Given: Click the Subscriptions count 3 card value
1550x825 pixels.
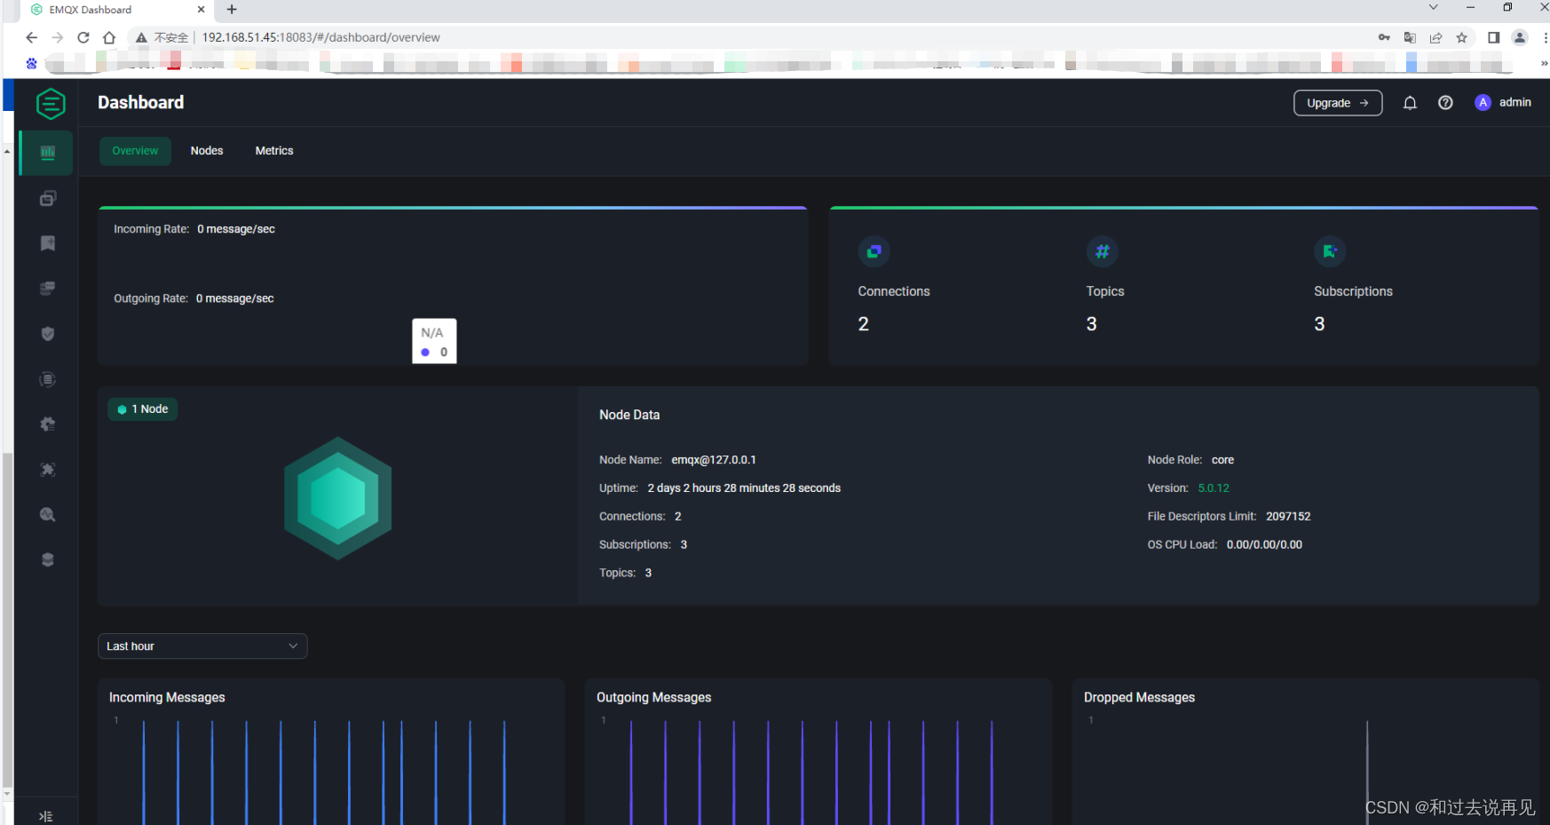Looking at the screenshot, I should 1320,324.
